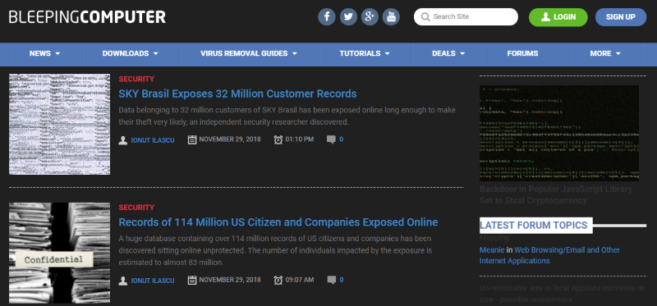Screen dimensions: 657x306
Task: Click the 09:07 AM time text
Action: click(300, 280)
